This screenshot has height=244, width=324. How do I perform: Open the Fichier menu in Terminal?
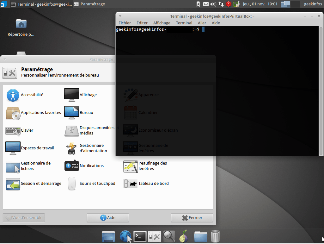point(125,23)
